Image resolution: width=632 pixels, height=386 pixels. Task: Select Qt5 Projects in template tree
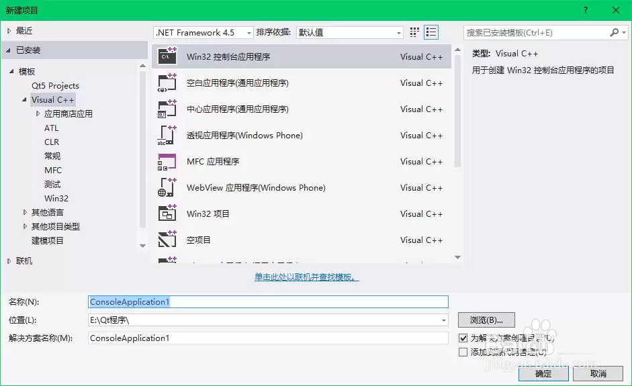tap(55, 86)
